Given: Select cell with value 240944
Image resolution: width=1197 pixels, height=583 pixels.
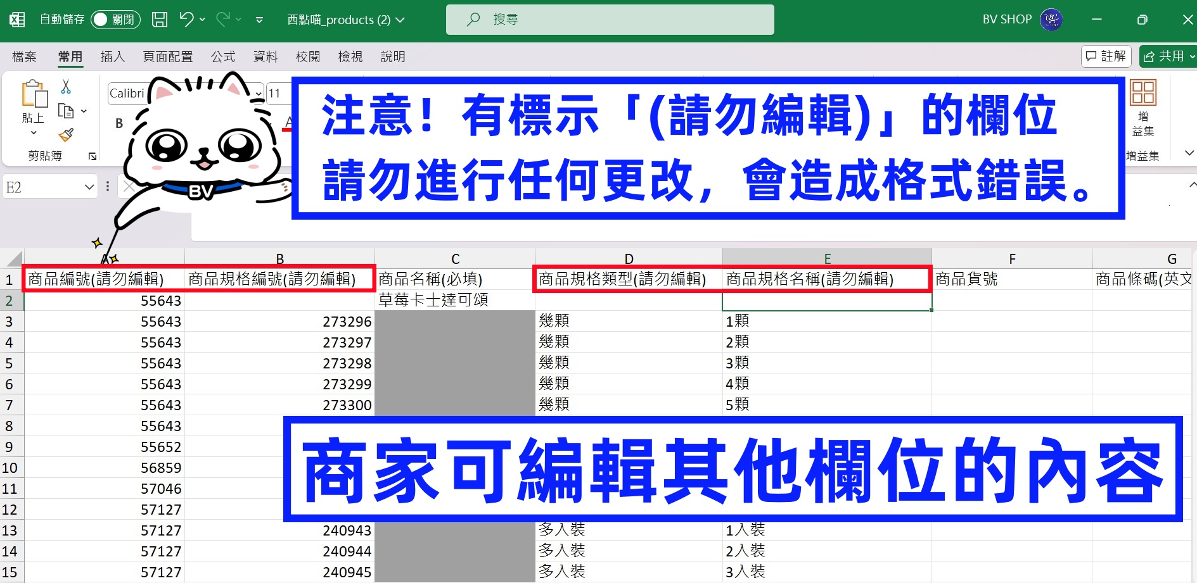Looking at the screenshot, I should [x=279, y=551].
